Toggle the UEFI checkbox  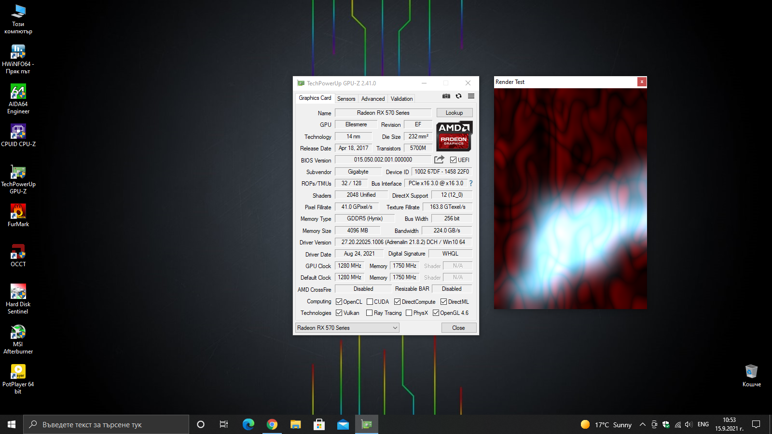point(453,160)
